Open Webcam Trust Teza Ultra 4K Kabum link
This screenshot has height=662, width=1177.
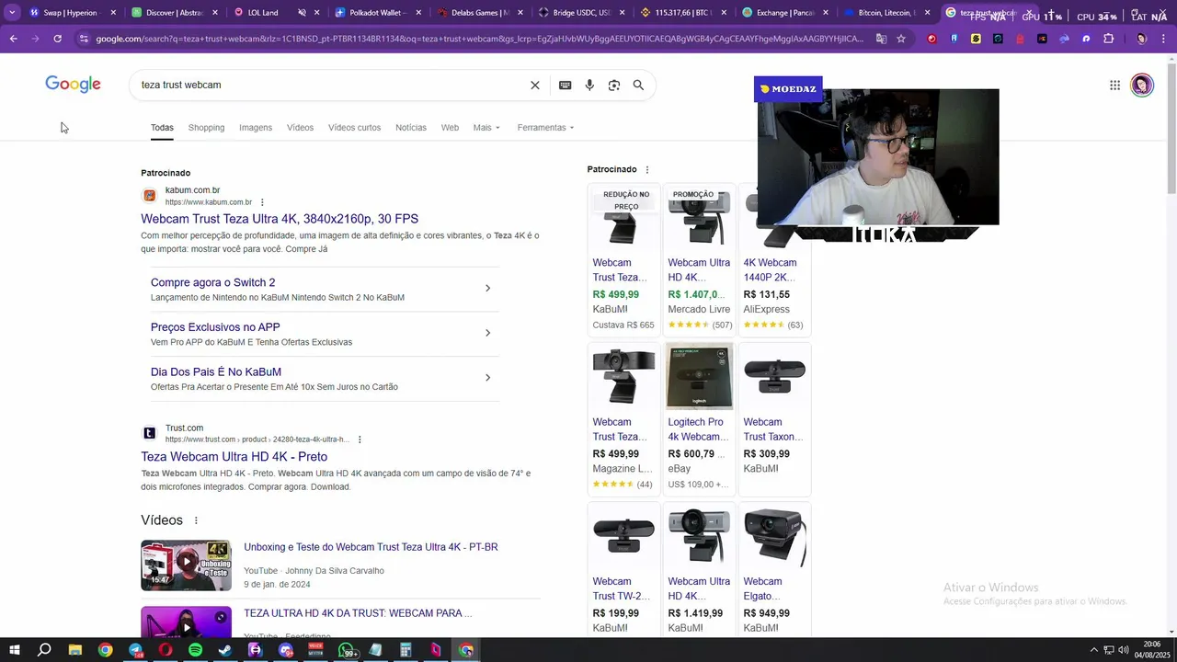coord(280,219)
